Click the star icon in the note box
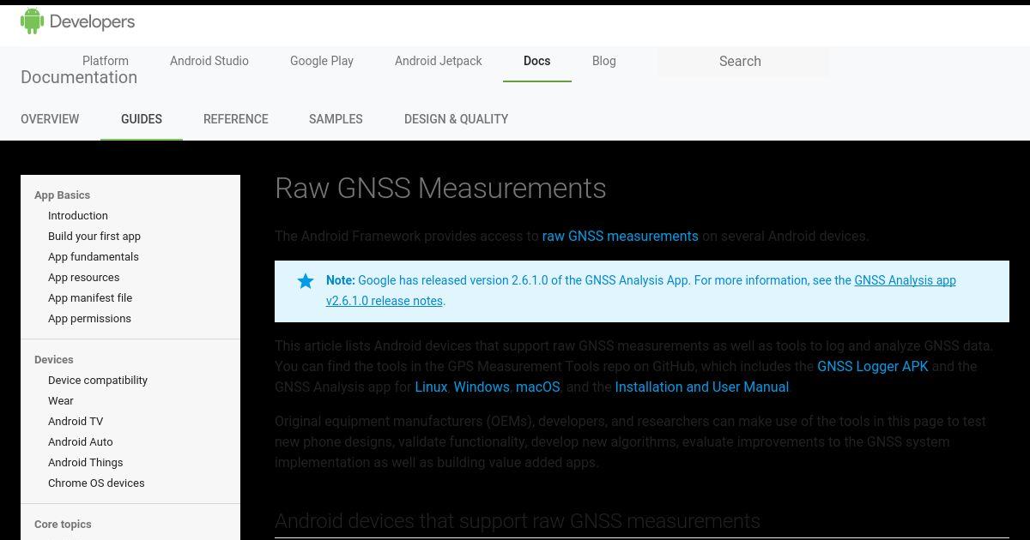Image resolution: width=1030 pixels, height=540 pixels. [x=306, y=281]
